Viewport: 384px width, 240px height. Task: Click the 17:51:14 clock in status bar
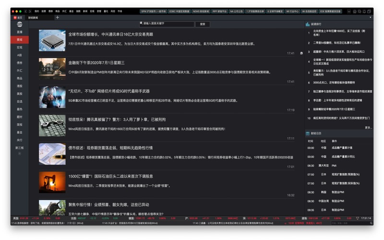click(x=366, y=218)
